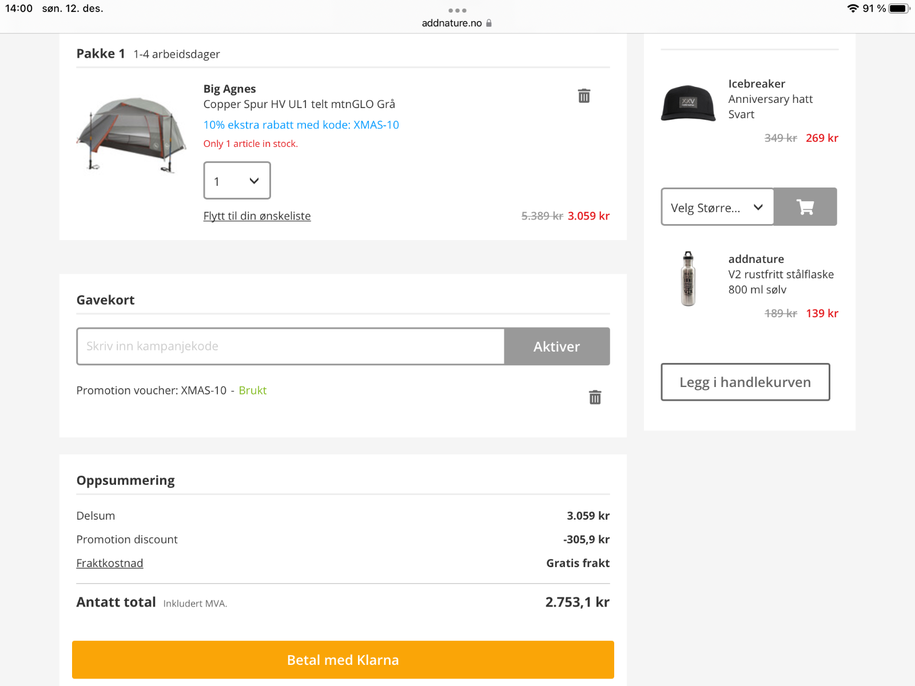915x686 pixels.
Task: Focus the kampanjekode input field
Action: 291,346
